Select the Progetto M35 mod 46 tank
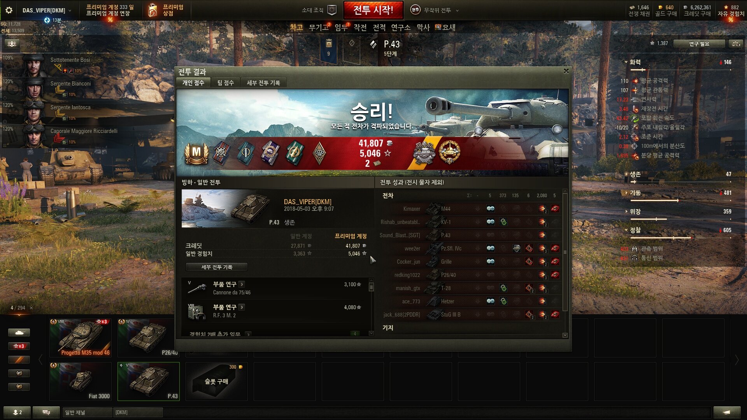The height and width of the screenshot is (420, 747). pos(81,338)
